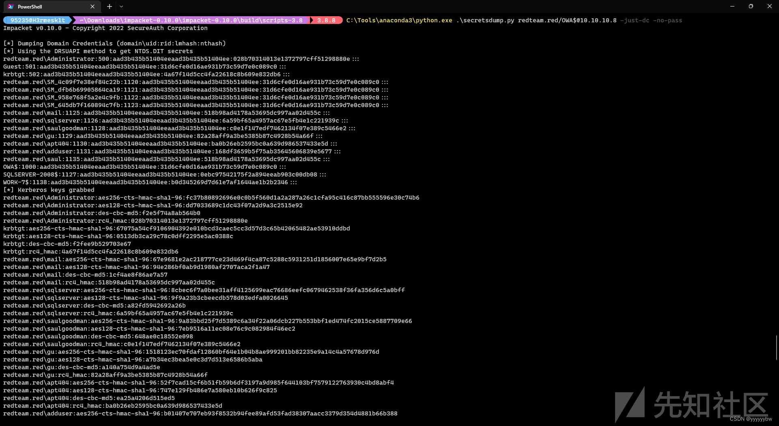Click the sqlserver des-cbc-md5 key line
This screenshot has width=779, height=426.
pos(95,306)
